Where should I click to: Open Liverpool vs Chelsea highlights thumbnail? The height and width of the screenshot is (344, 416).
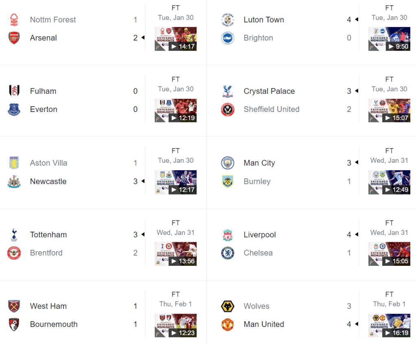(389, 254)
